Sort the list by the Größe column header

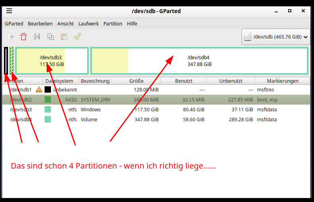(x=136, y=81)
